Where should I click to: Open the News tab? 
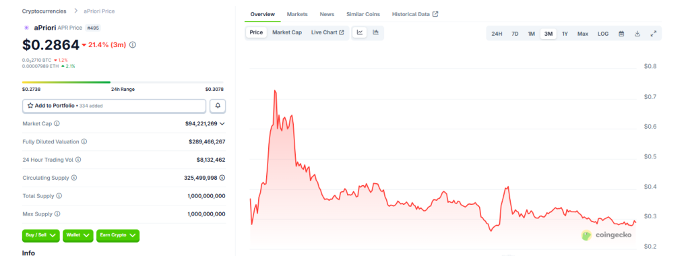327,14
